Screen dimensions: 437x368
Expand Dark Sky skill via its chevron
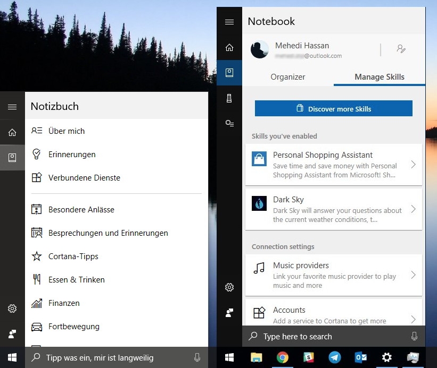pyautogui.click(x=414, y=209)
